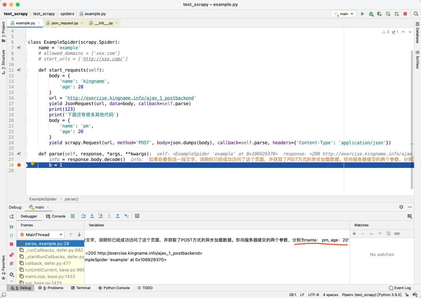Click Step Into My Code button
Screen dimensions: 421x298
coord(101,216)
